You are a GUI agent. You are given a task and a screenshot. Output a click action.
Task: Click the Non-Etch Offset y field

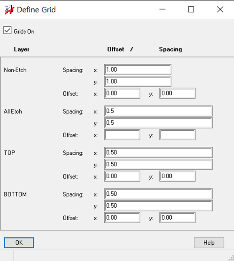point(177,93)
